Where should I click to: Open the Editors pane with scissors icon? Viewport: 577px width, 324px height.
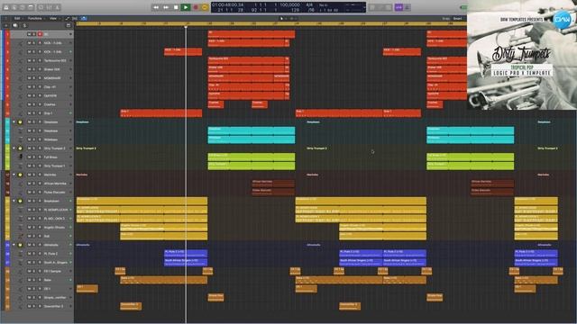coord(58,7)
